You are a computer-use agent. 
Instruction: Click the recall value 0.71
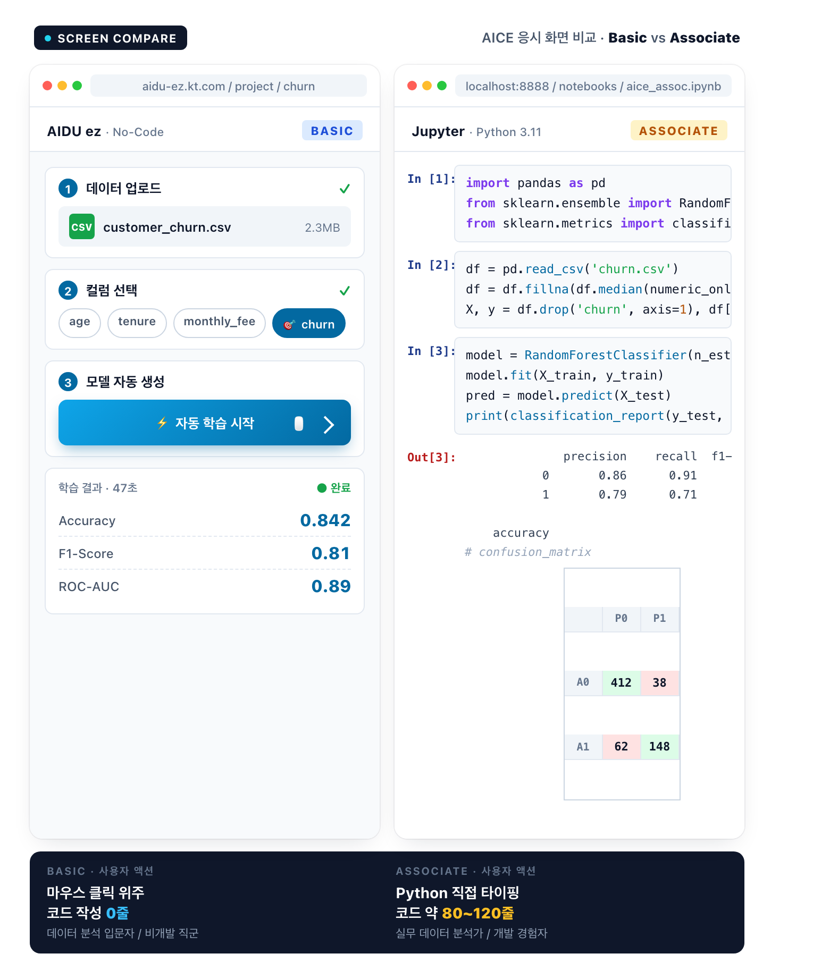click(x=683, y=495)
